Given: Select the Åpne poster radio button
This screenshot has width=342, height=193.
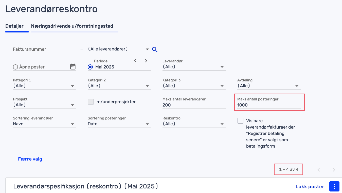Looking at the screenshot, I should [15, 67].
